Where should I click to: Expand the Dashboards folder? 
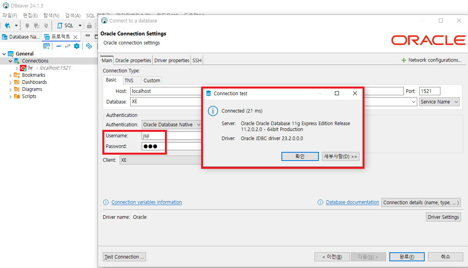pos(11,83)
